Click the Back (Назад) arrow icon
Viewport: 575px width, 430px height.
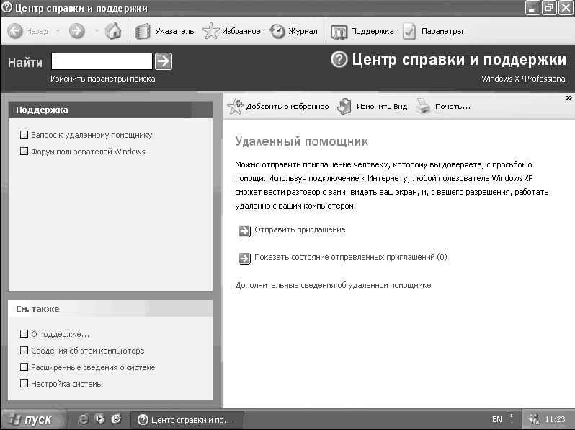(x=15, y=31)
